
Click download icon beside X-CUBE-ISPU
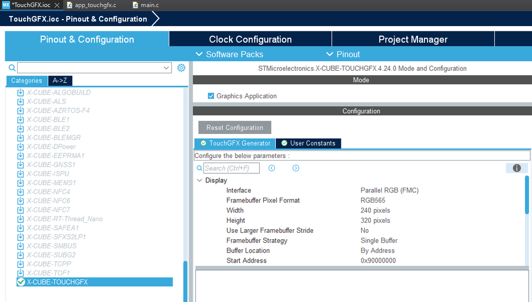point(20,174)
